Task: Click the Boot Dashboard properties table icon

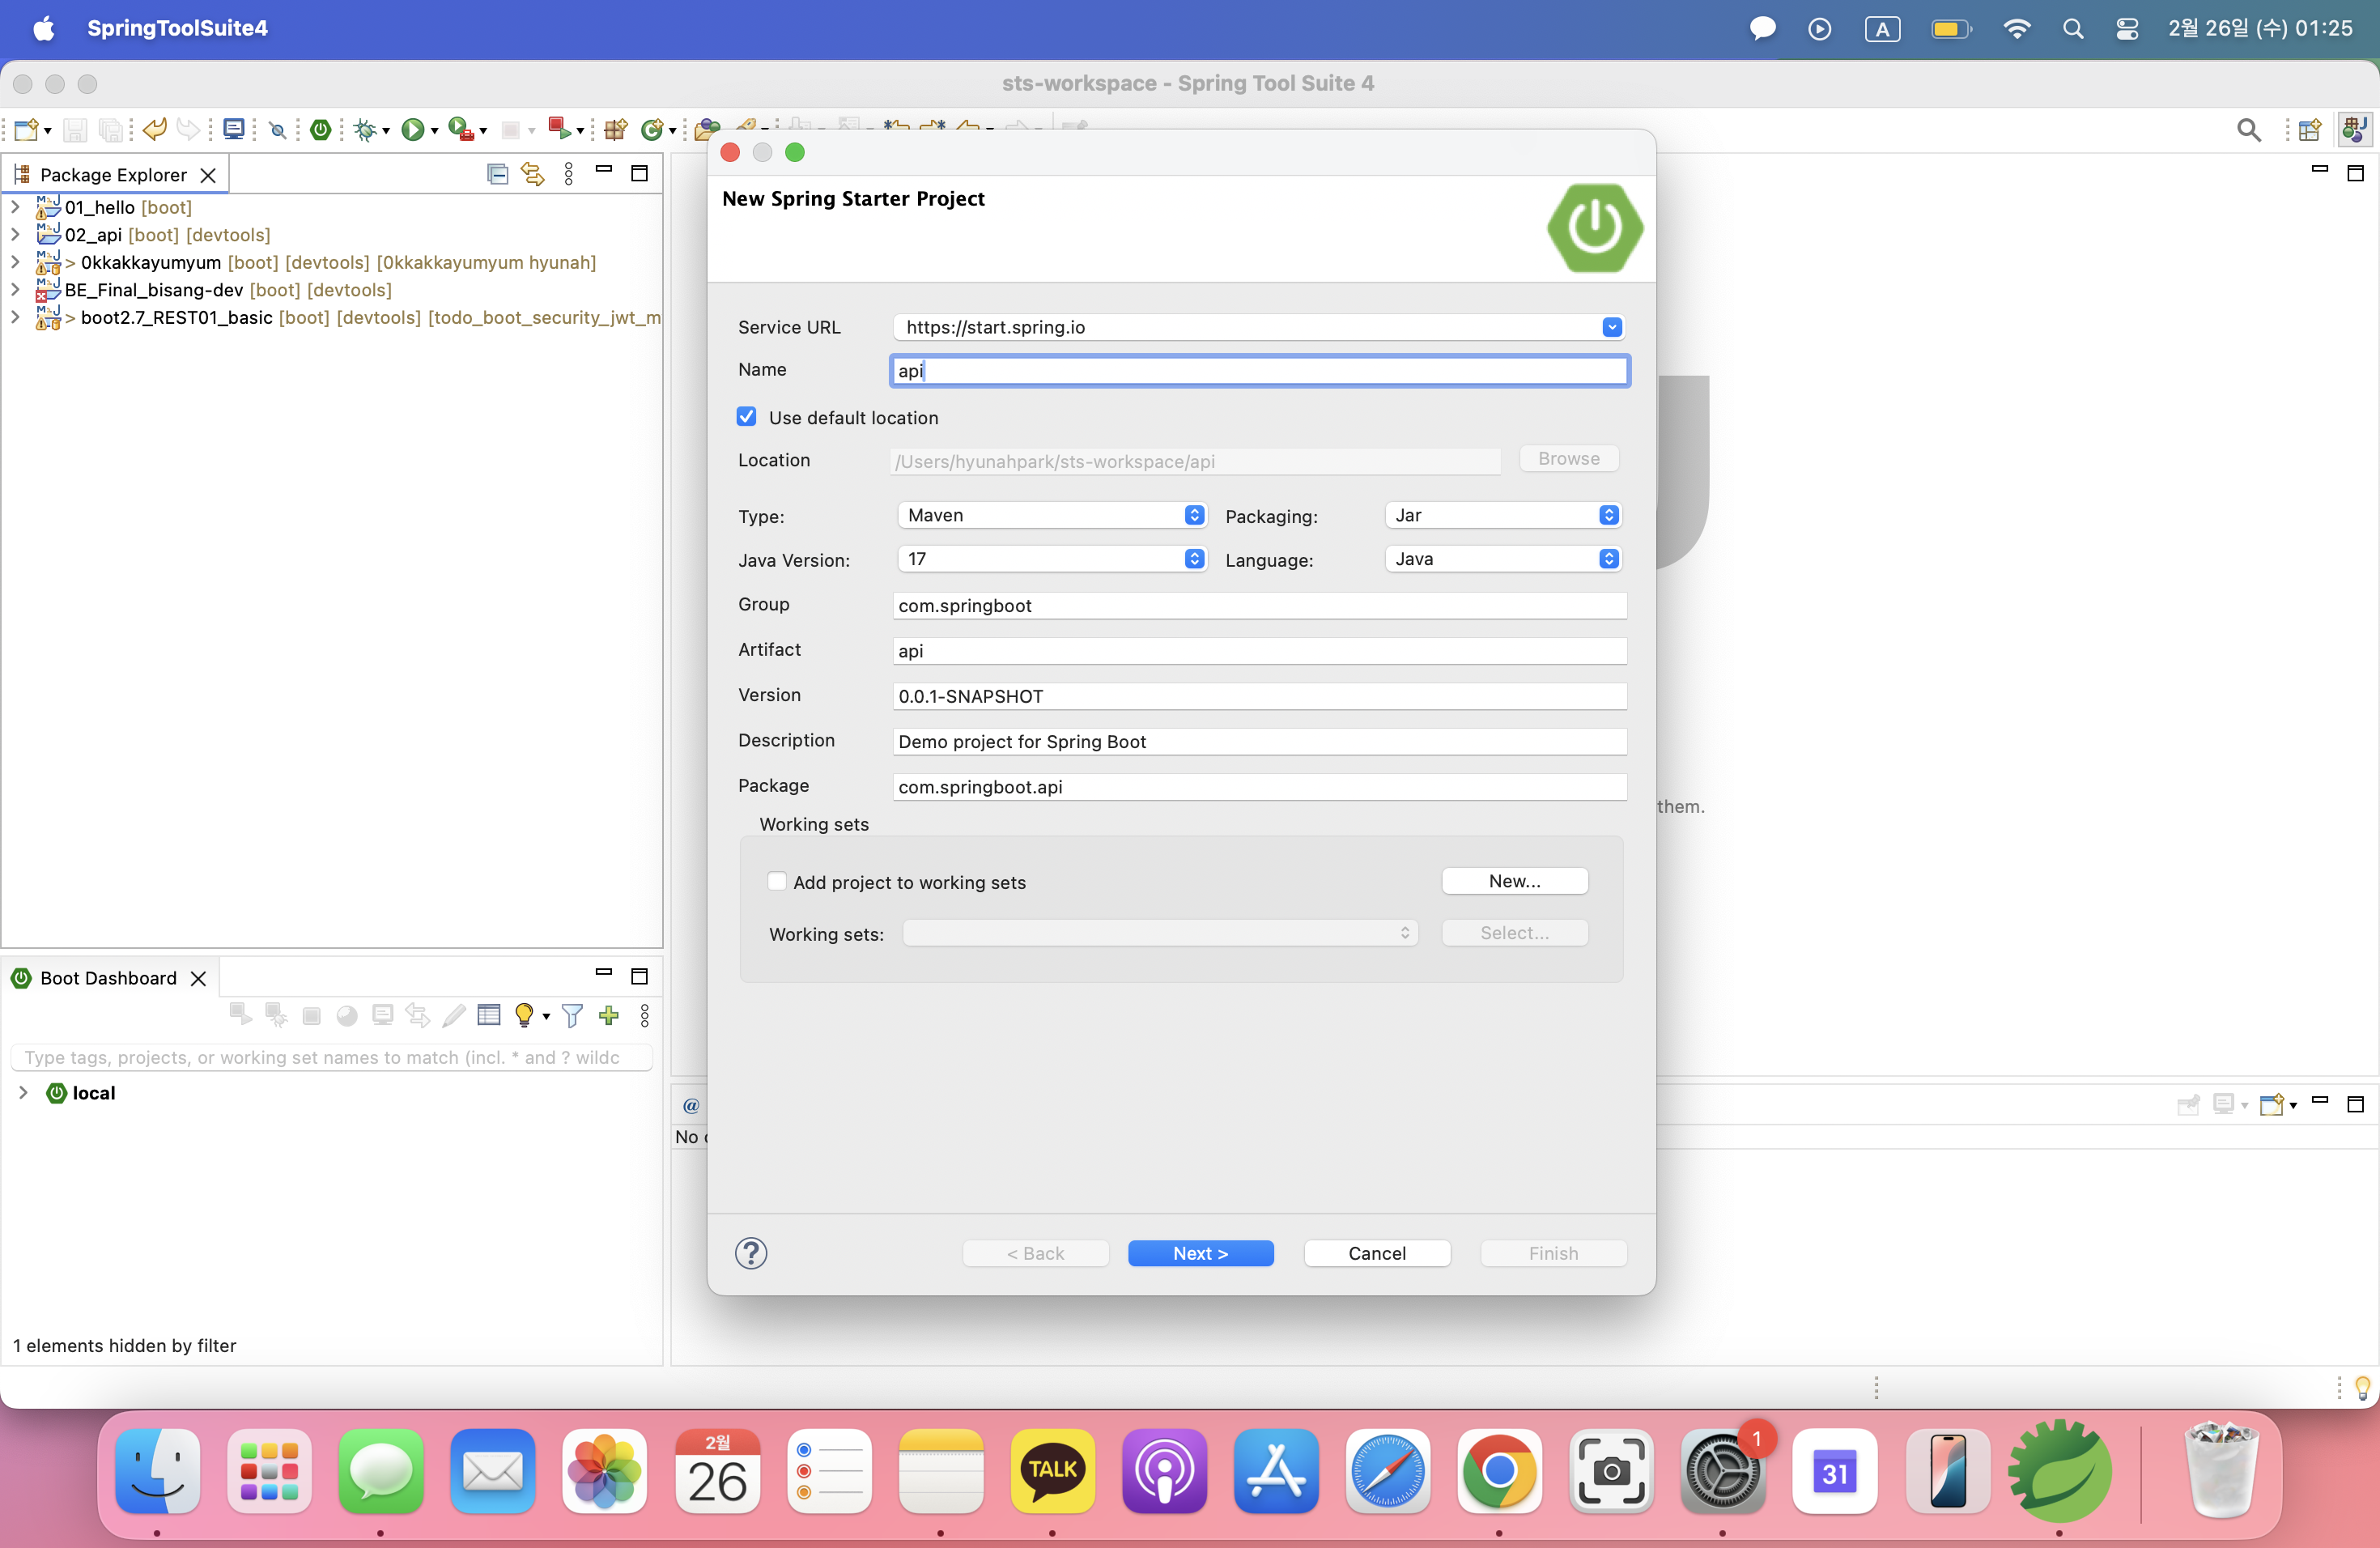Action: [x=489, y=1015]
